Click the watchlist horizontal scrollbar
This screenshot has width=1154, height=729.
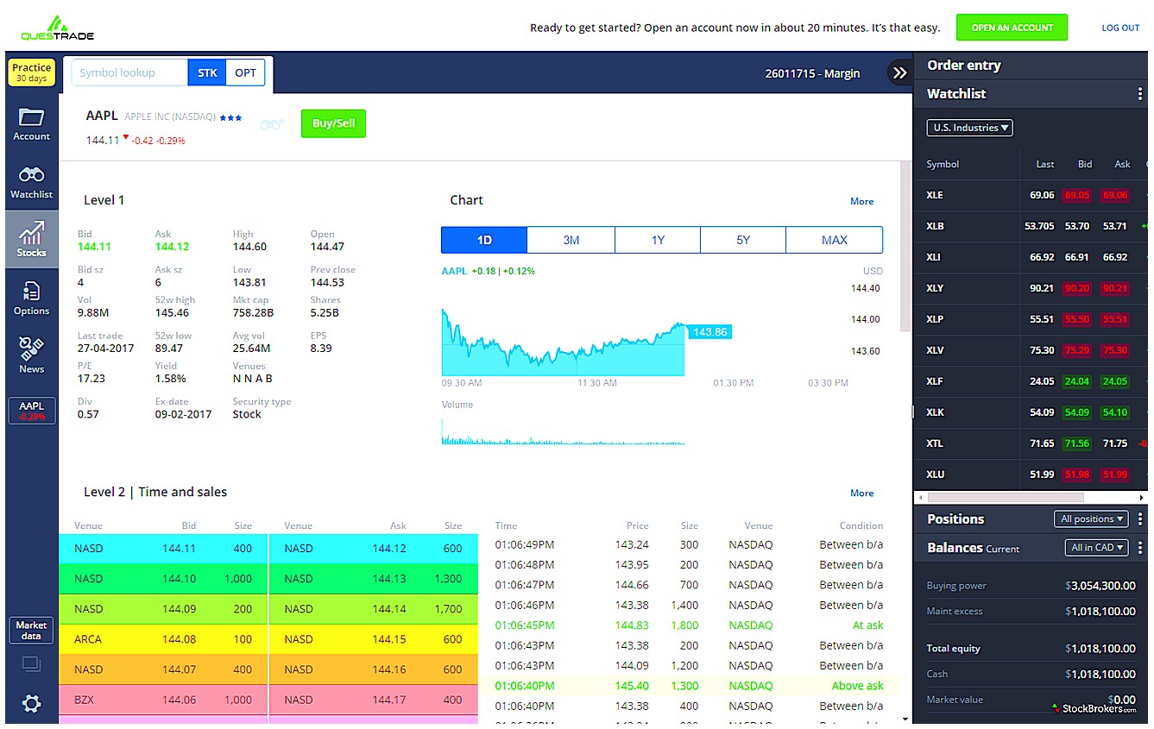1006,498
